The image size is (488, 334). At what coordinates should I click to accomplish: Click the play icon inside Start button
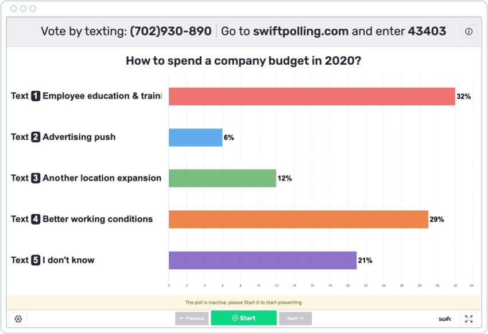point(234,318)
